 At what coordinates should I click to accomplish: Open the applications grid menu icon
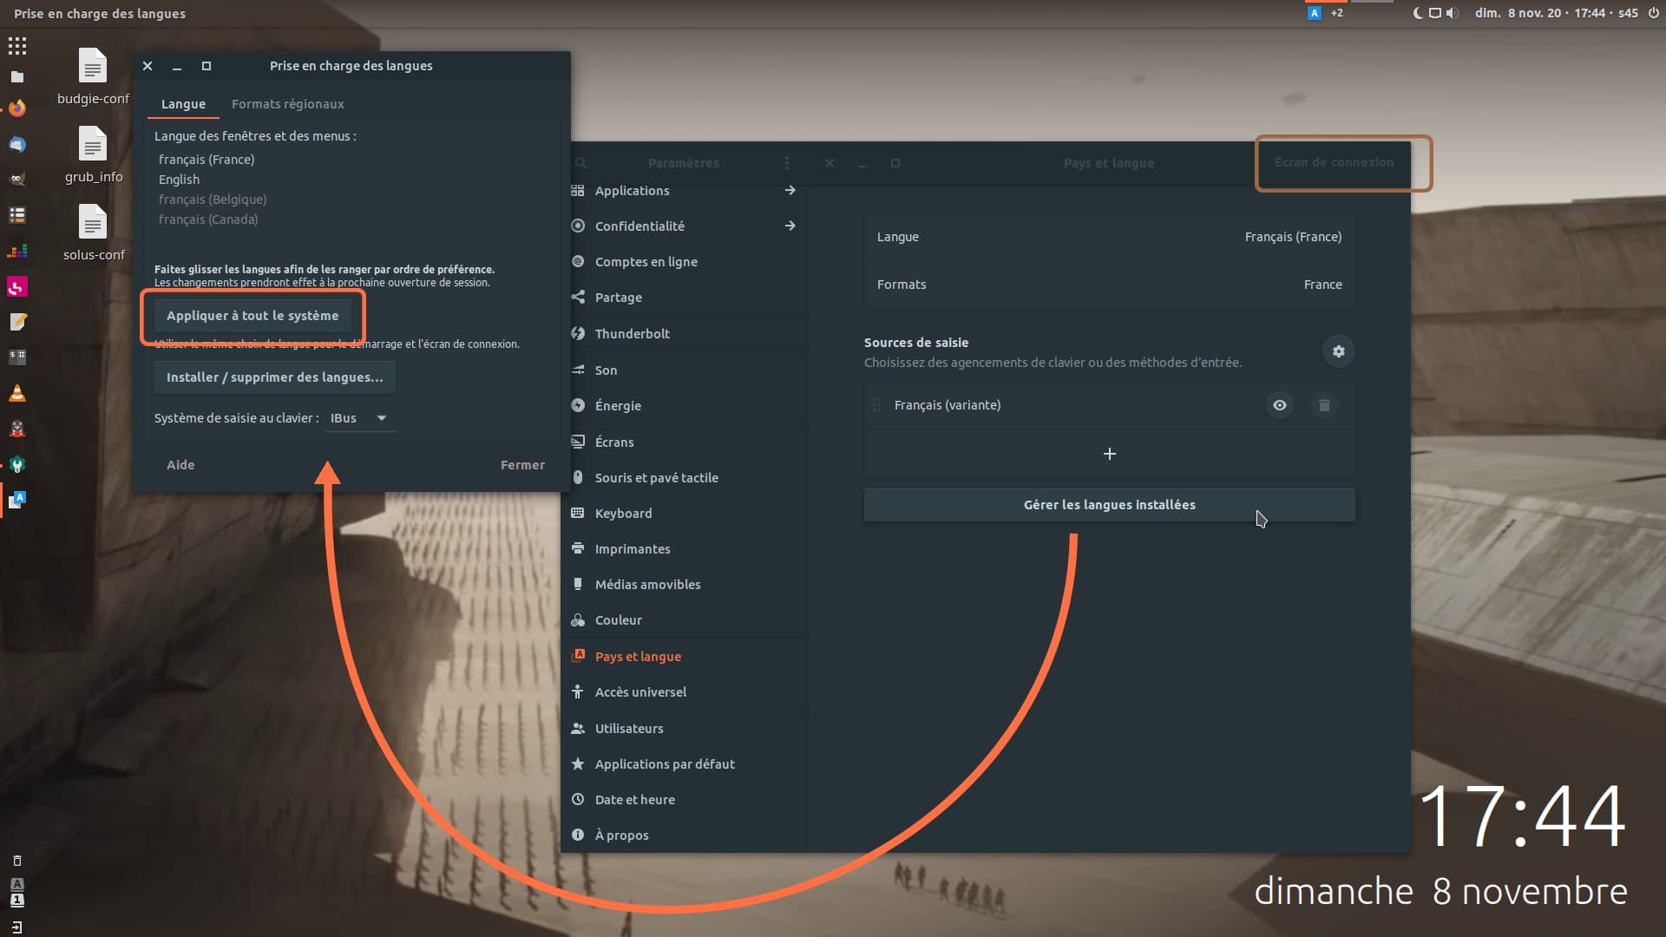coord(17,46)
